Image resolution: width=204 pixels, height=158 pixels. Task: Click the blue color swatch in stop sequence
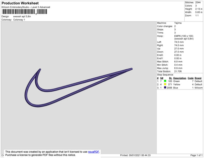click(165, 88)
